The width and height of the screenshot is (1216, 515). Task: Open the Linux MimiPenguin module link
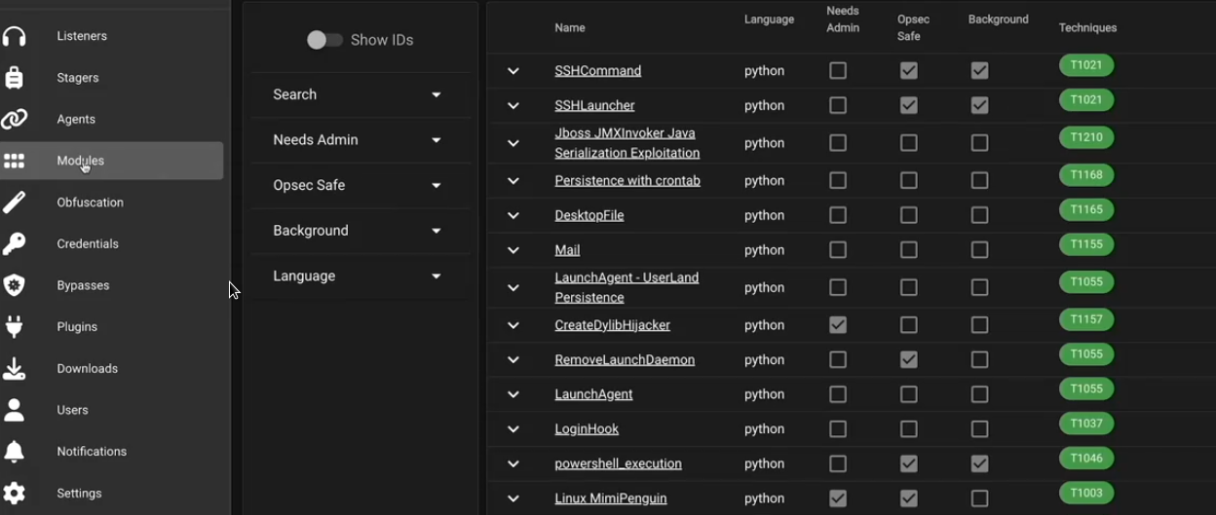[610, 498]
